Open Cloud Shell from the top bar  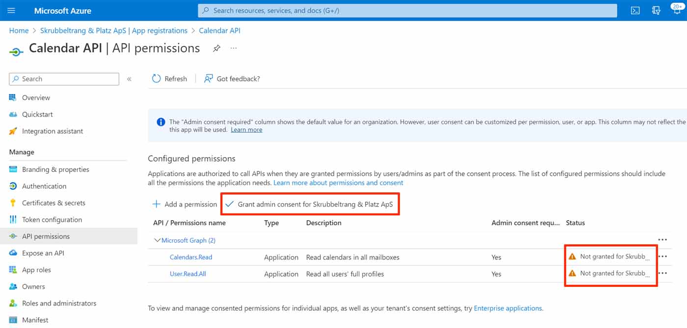point(635,10)
